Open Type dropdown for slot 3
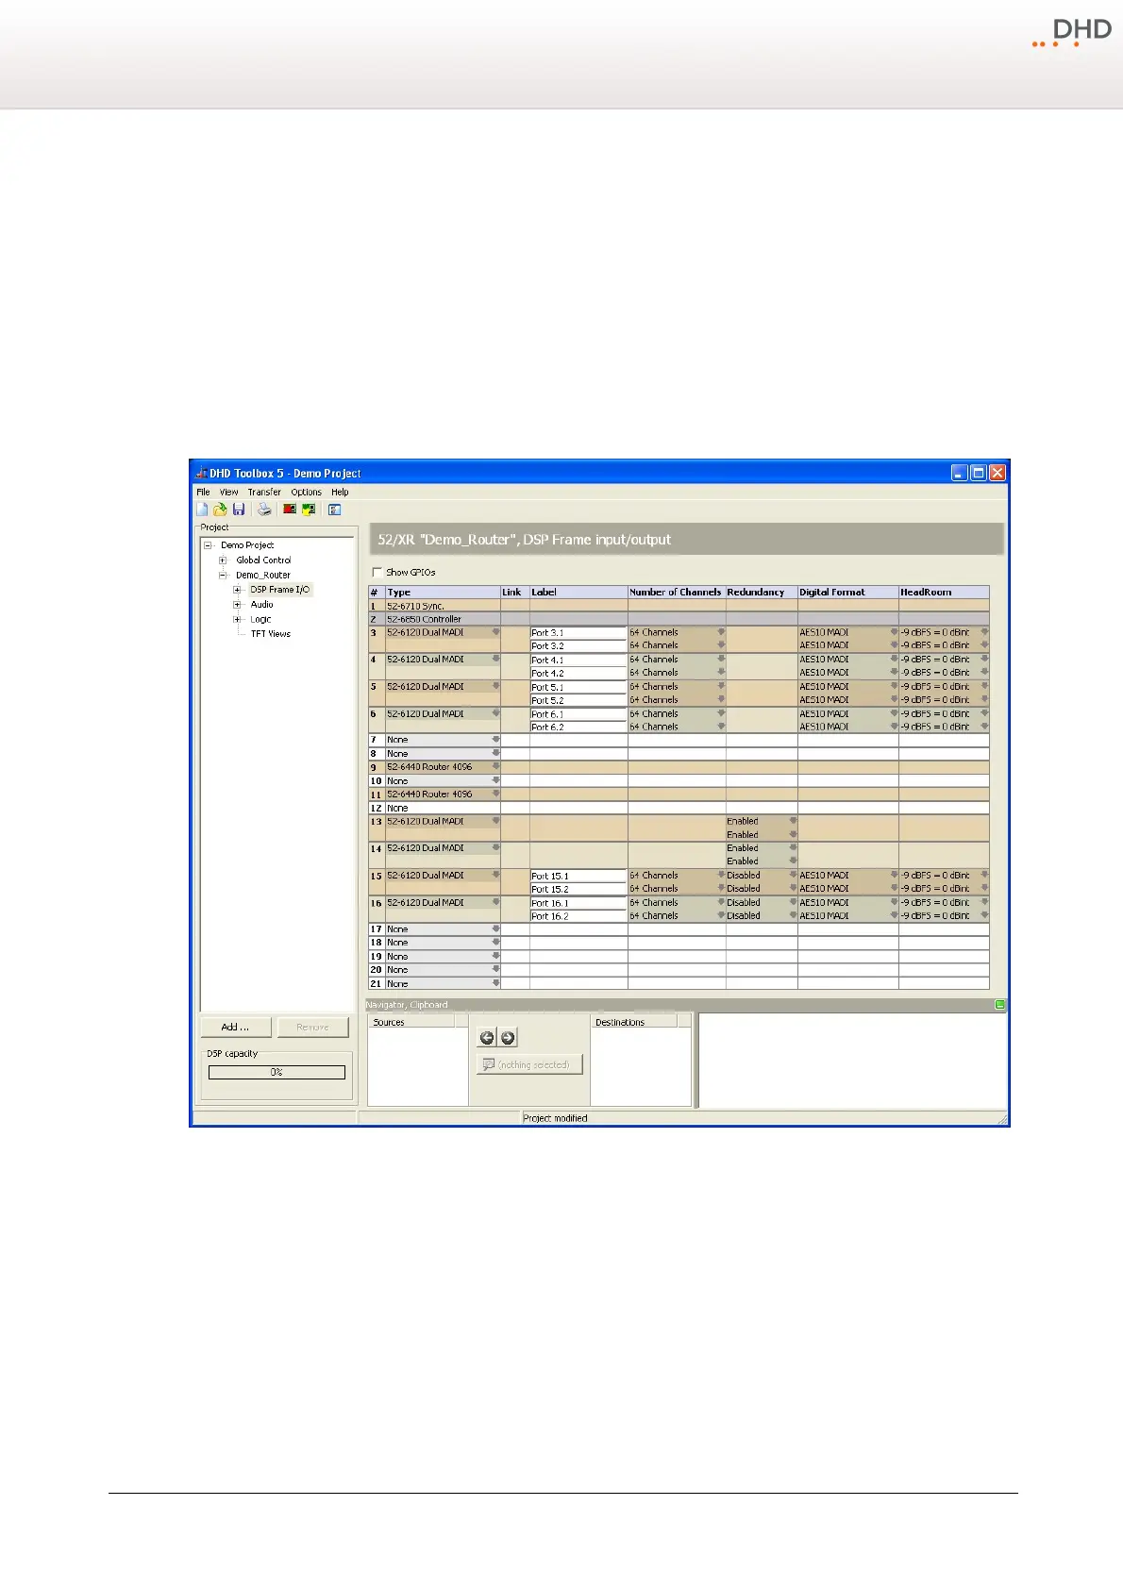The width and height of the screenshot is (1123, 1589). click(495, 632)
